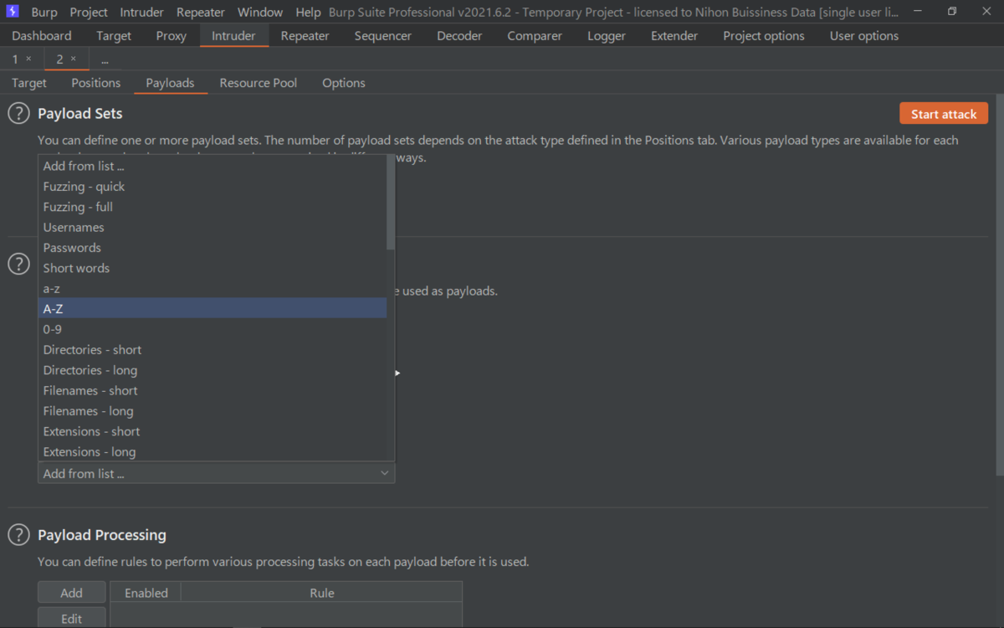Choose 'Filenames - short' from the list
This screenshot has height=628, width=1004.
tap(213, 390)
